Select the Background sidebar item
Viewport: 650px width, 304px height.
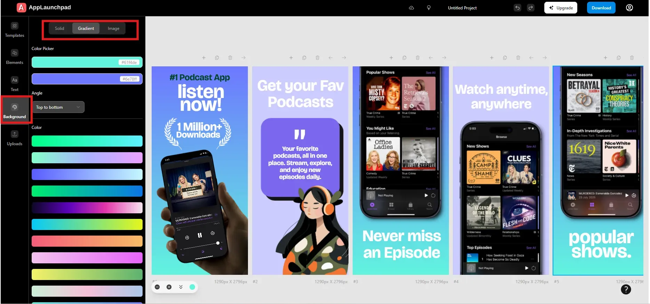(15, 111)
